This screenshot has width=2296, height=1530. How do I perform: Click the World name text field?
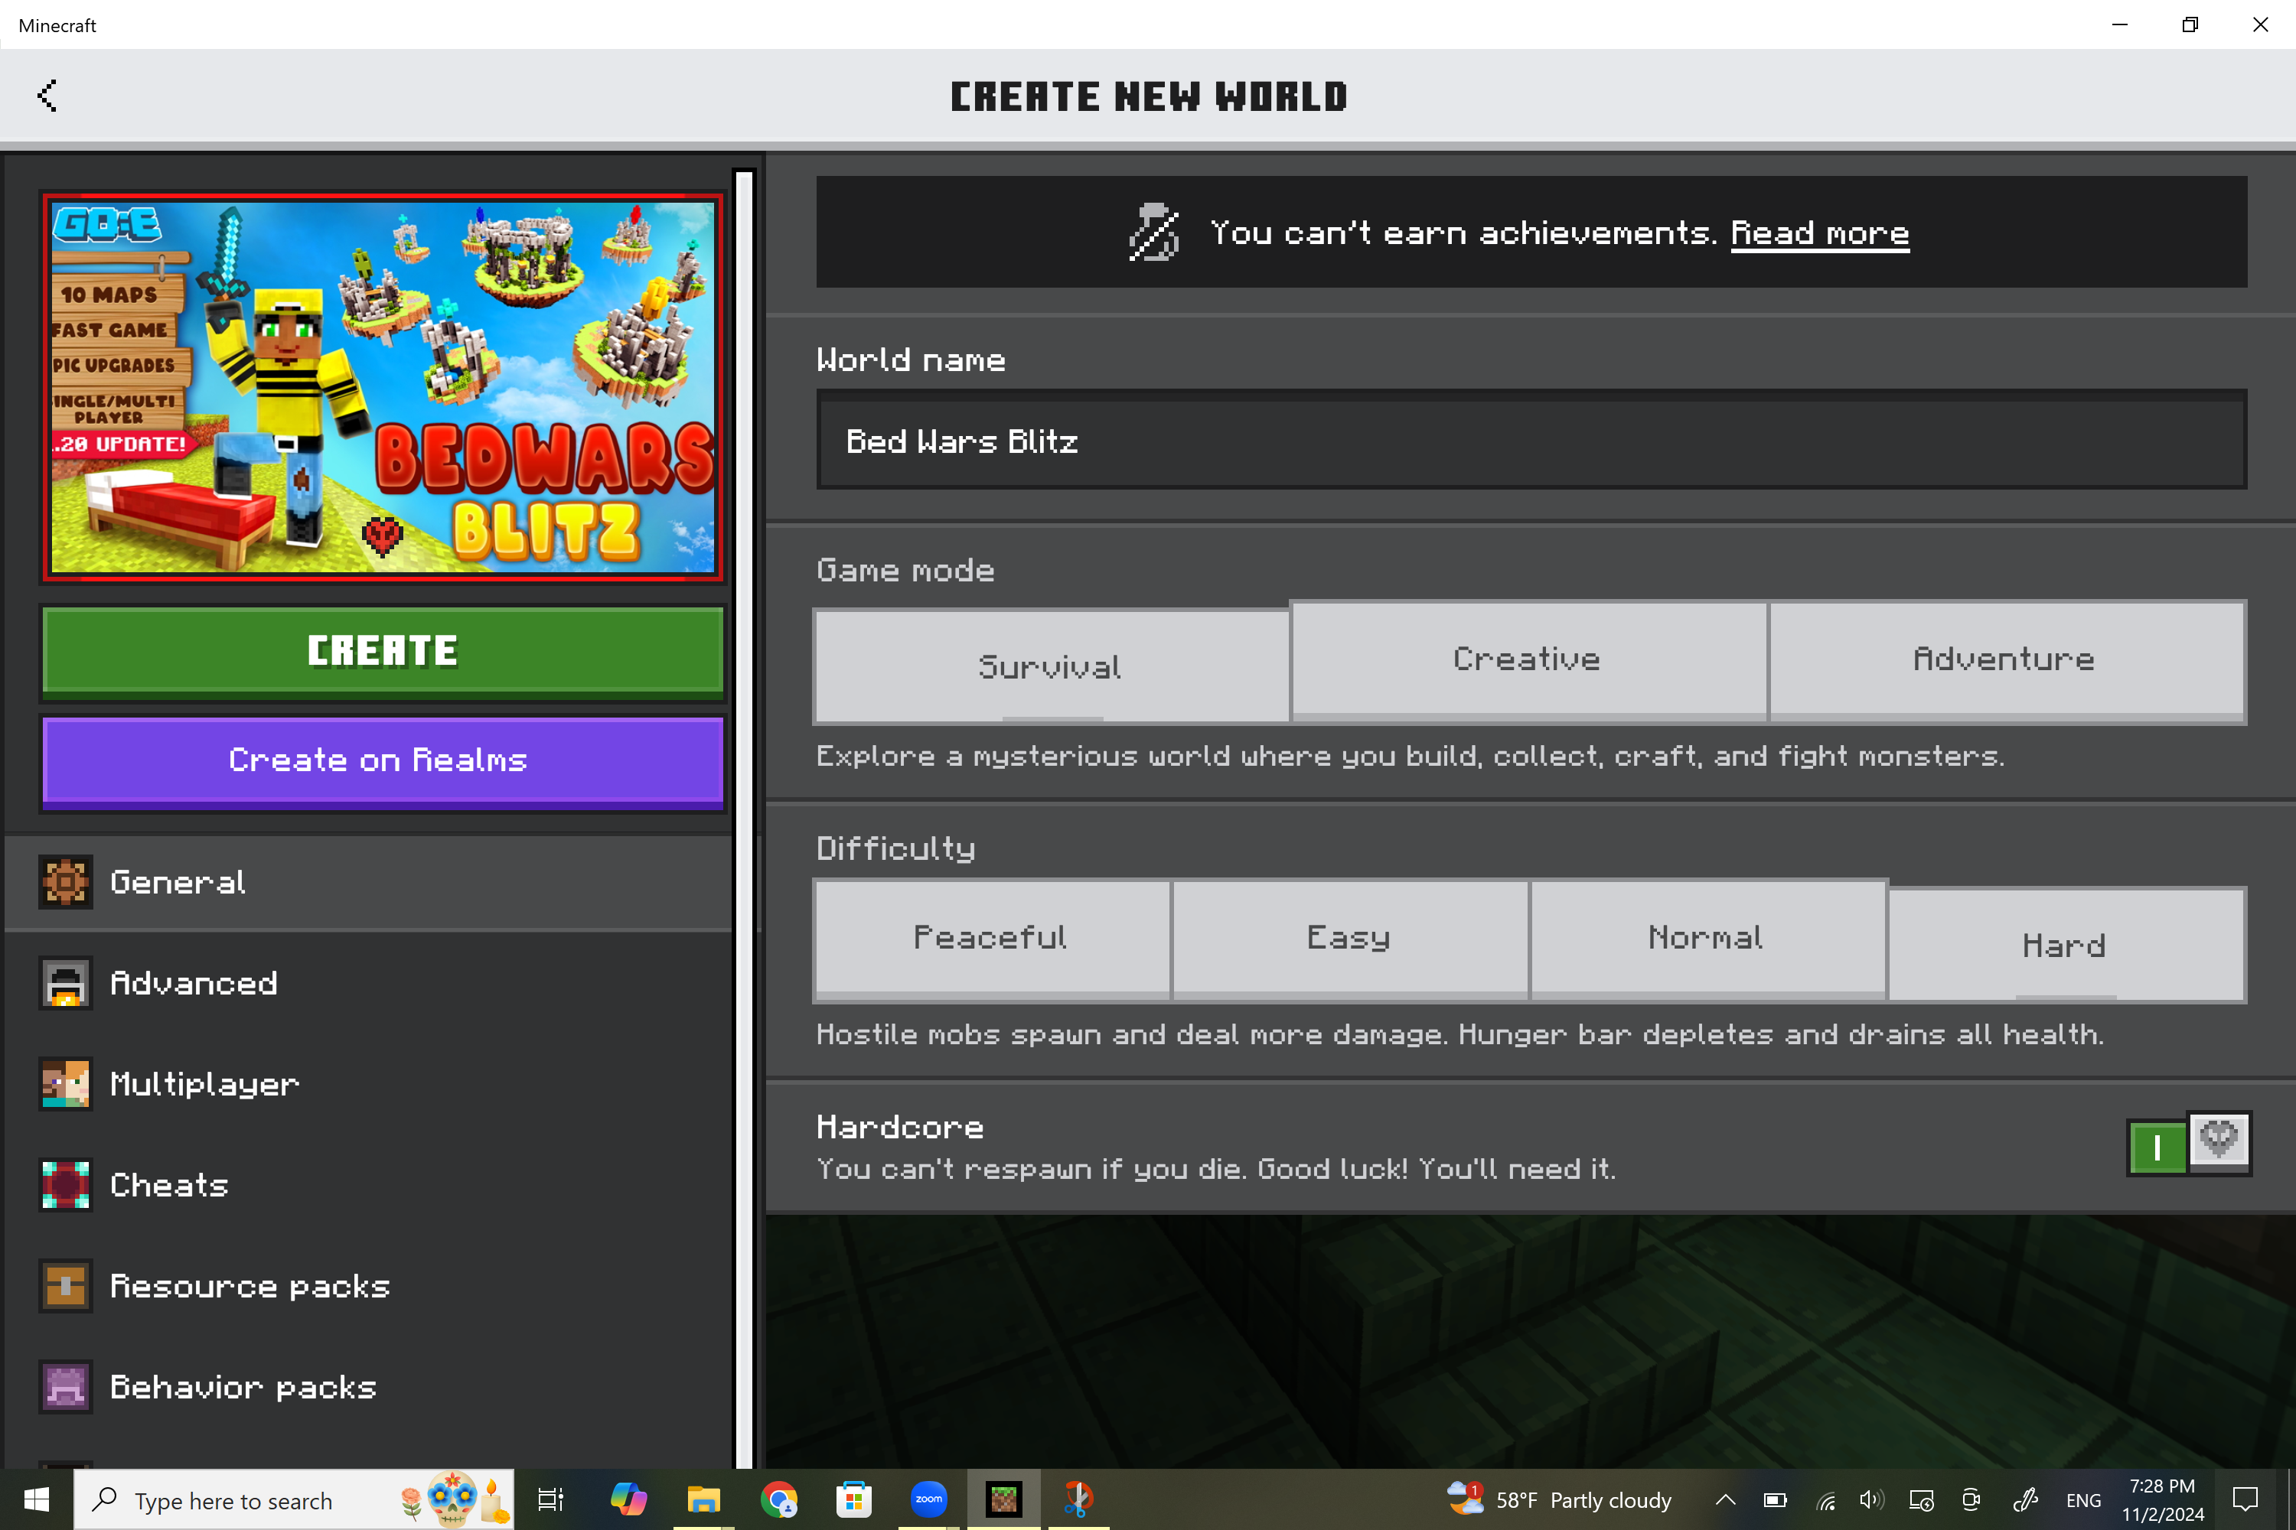tap(1531, 441)
